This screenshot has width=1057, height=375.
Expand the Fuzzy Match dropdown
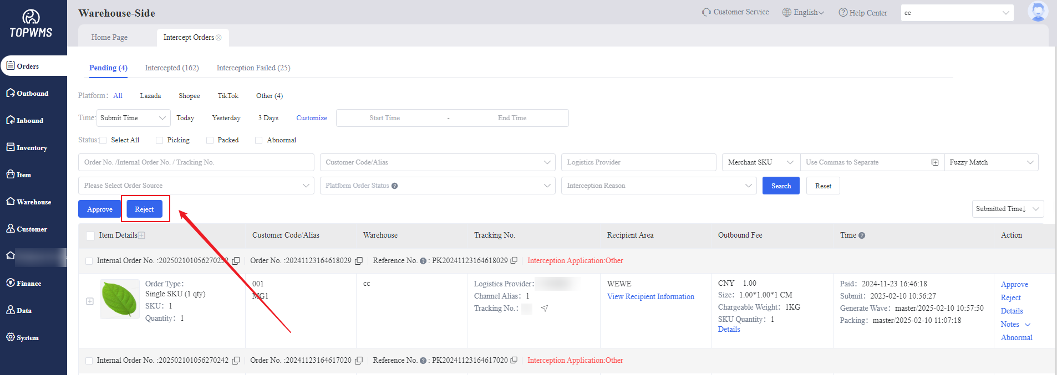990,162
